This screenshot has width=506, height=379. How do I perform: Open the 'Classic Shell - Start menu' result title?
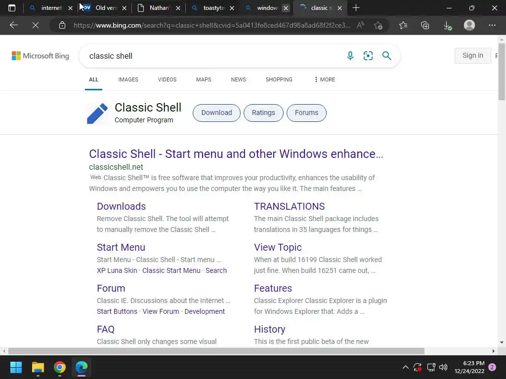point(236,154)
